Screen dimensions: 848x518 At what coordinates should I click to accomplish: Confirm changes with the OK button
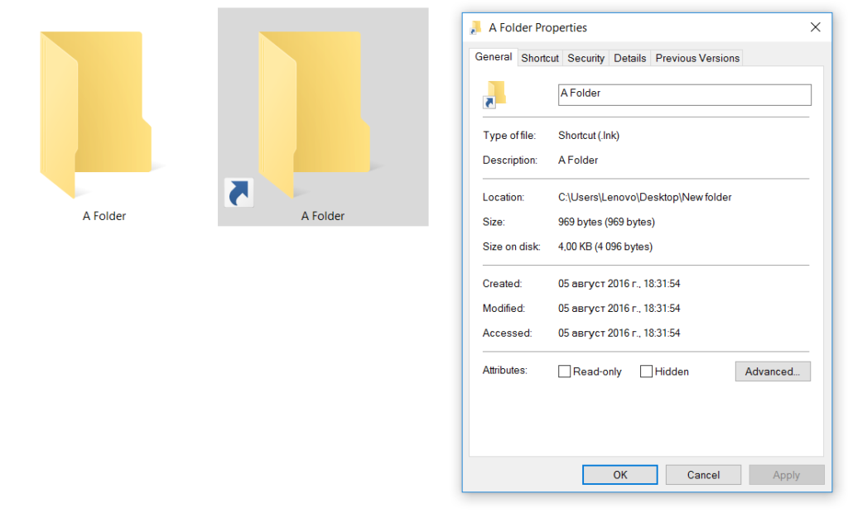[x=619, y=474]
